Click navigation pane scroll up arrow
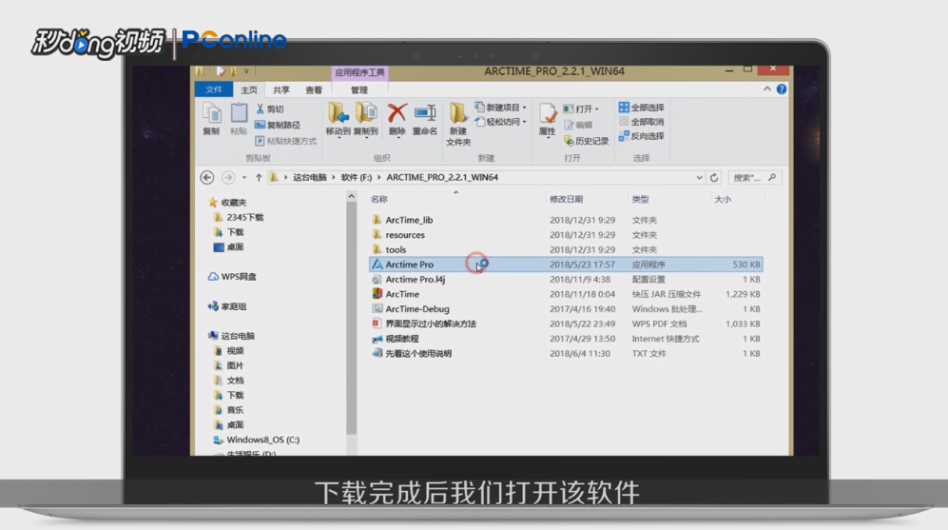 [x=351, y=196]
